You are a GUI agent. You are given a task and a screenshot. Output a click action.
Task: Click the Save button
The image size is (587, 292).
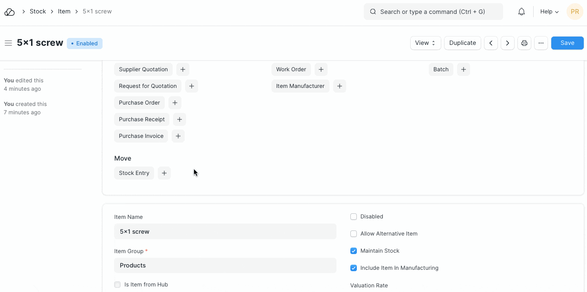(567, 43)
